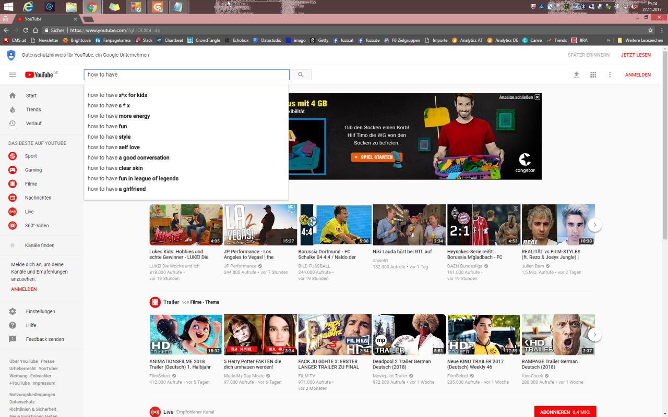The image size is (668, 417).
Task: Click the sidebar ANMELDEN link
Action: tap(24, 289)
